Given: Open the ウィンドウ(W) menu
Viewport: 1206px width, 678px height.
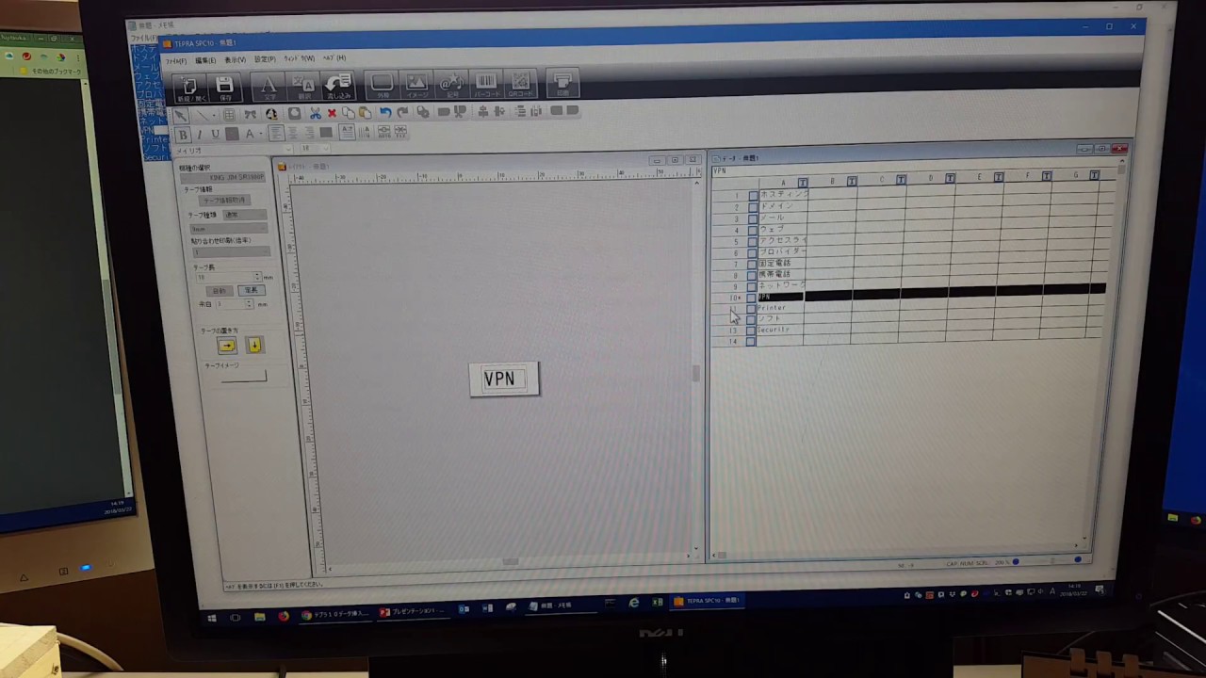Looking at the screenshot, I should click(x=299, y=58).
